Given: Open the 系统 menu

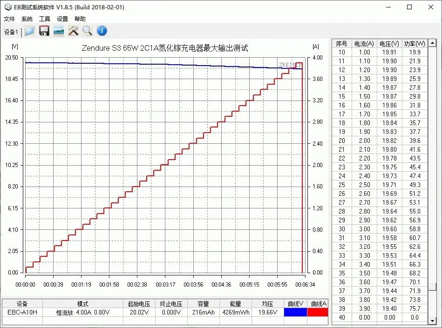Looking at the screenshot, I should pos(27,19).
